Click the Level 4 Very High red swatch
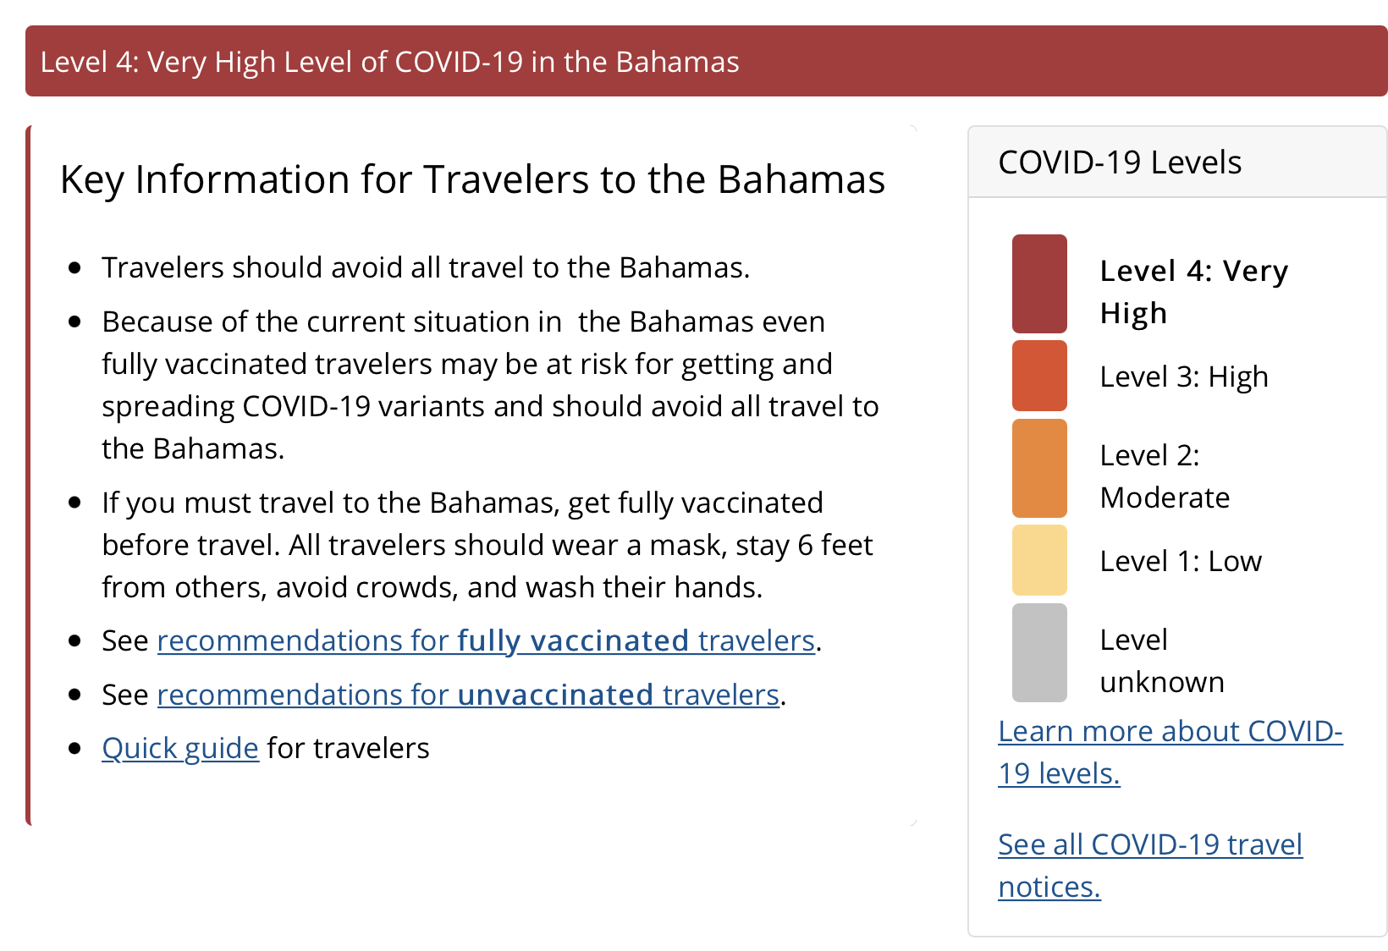The width and height of the screenshot is (1388, 951). 1039,283
